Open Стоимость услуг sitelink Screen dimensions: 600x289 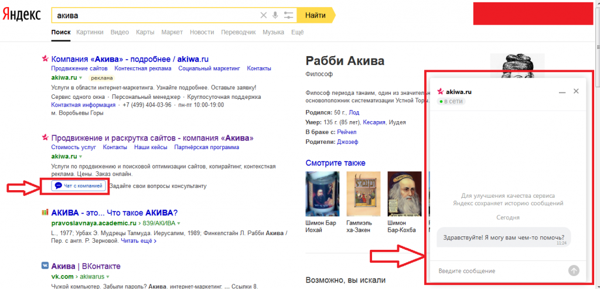73,147
